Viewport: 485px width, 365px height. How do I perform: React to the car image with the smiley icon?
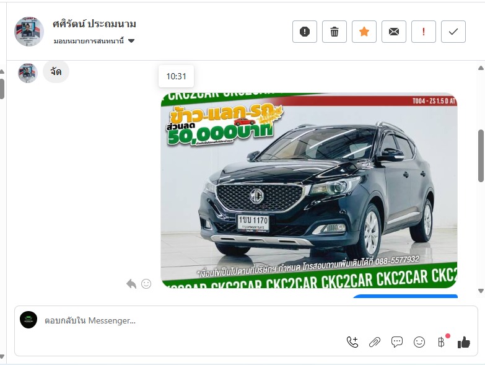click(x=146, y=284)
